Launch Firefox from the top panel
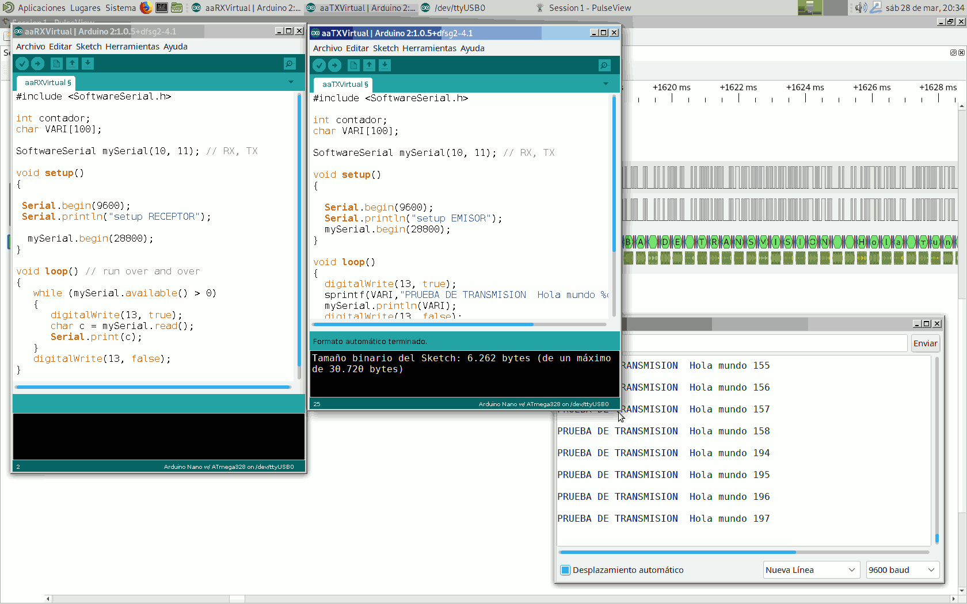The image size is (967, 604). tap(146, 7)
